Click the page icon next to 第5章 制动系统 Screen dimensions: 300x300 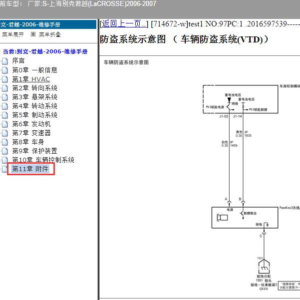click(4, 115)
